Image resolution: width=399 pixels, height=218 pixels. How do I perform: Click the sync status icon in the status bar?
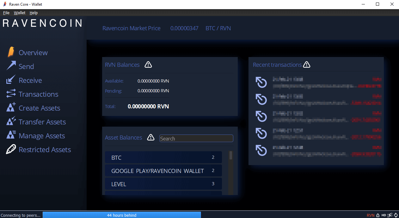[395, 215]
